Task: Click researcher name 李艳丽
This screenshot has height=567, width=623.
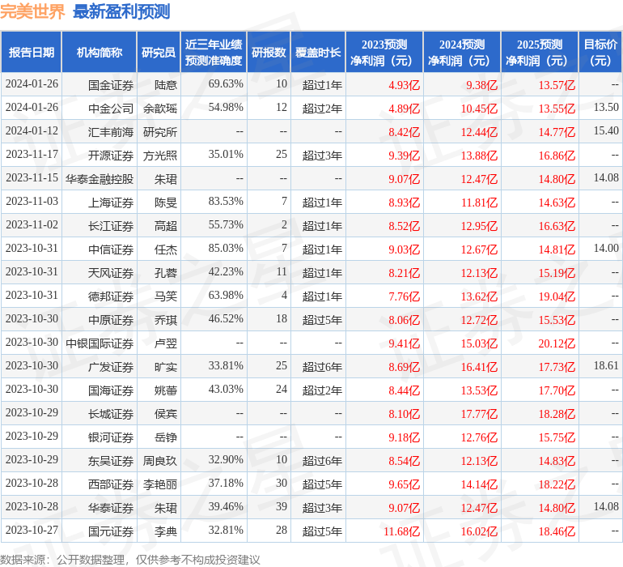Action: 160,484
